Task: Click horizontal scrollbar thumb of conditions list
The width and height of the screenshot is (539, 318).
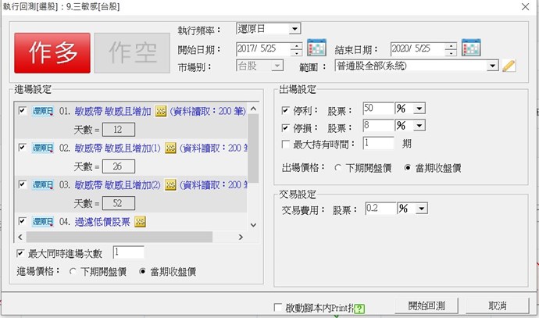Action: [x=120, y=237]
